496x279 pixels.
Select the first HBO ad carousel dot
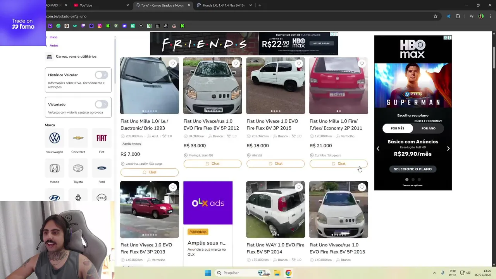(407, 179)
